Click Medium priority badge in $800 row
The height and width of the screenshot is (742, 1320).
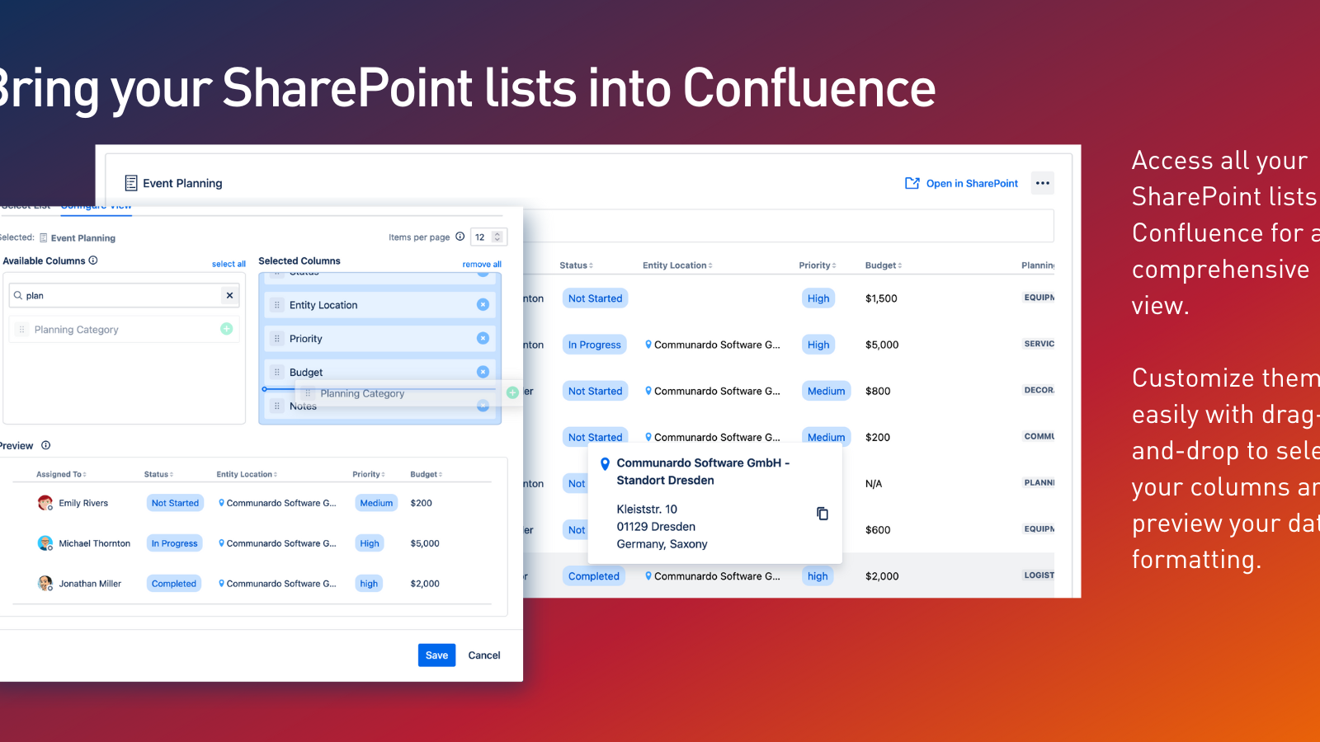(x=826, y=391)
